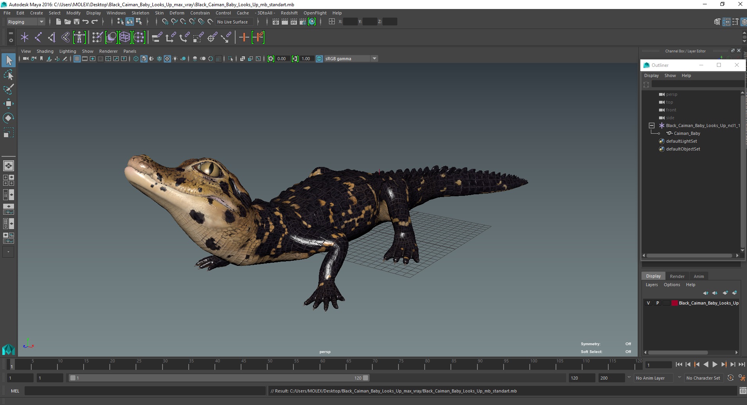Step forward one key
Viewport: 747px width, 405px height.
pos(724,364)
